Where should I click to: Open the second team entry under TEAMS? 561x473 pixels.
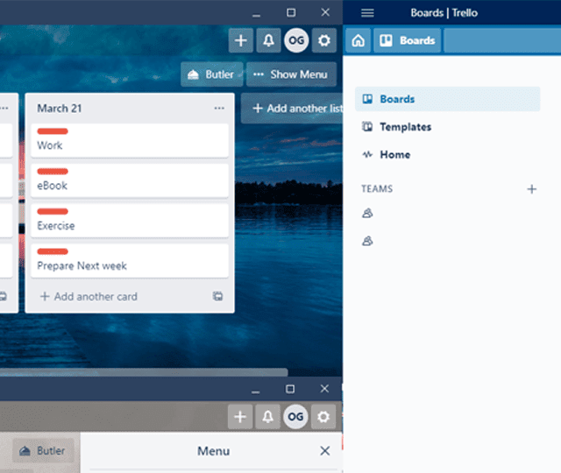367,241
